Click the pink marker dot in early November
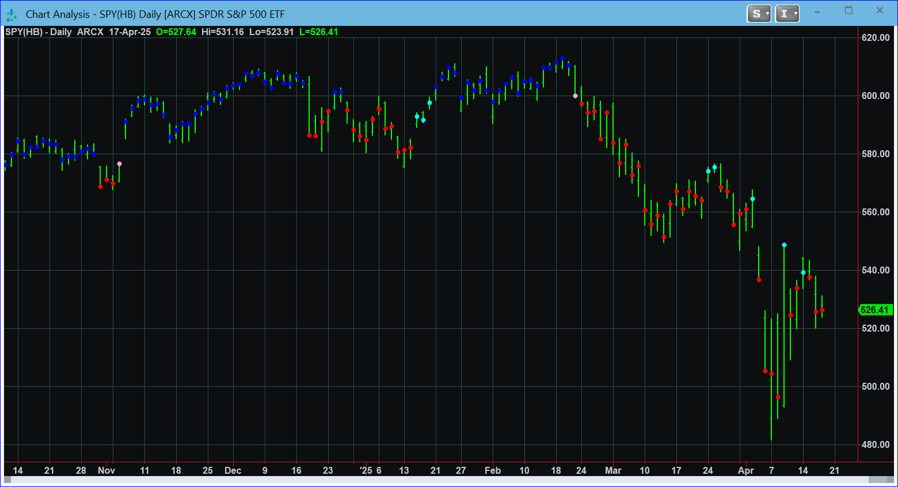The width and height of the screenshot is (898, 487). (x=119, y=163)
